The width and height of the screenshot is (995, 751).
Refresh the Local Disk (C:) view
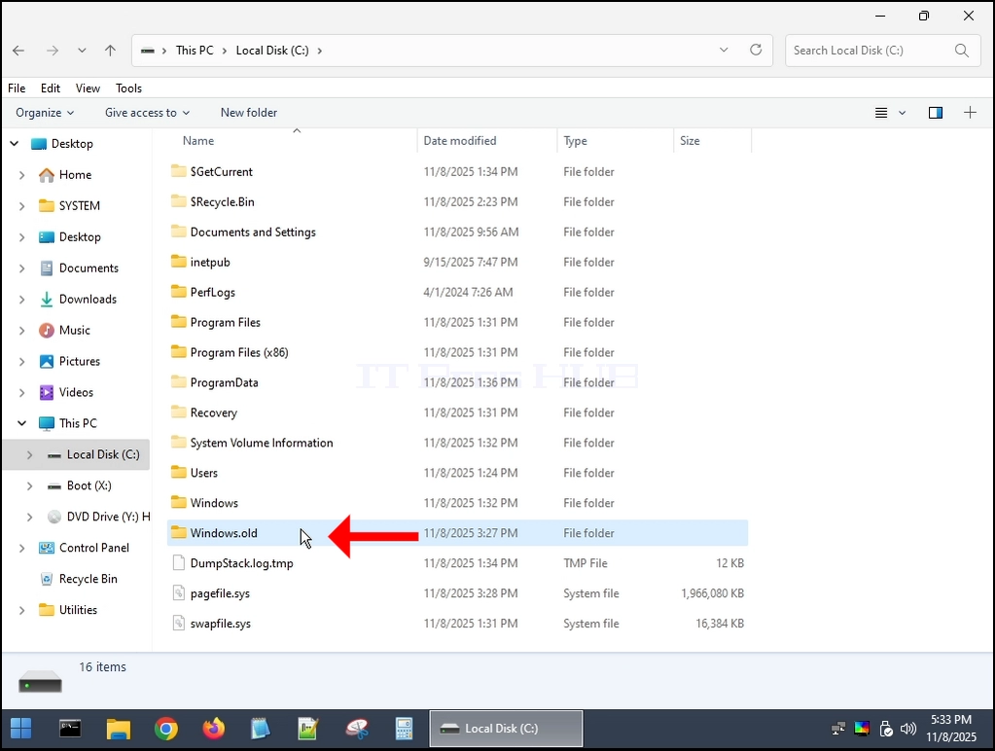(756, 50)
